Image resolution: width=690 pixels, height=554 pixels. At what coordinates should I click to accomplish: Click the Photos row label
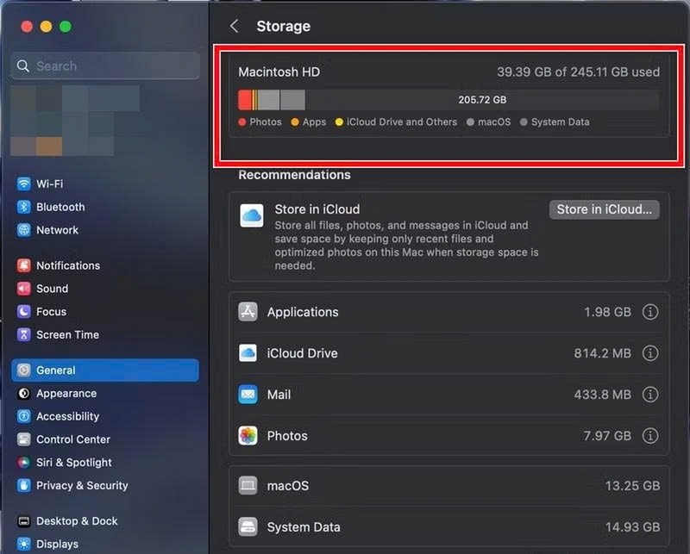coord(287,436)
